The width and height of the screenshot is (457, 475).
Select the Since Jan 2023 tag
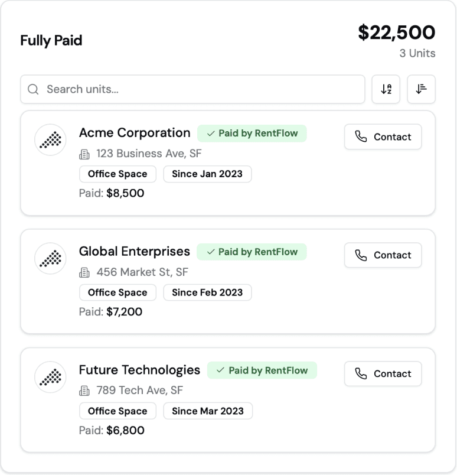point(207,174)
